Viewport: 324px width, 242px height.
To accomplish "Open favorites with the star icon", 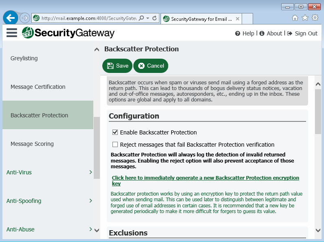I will point(305,18).
